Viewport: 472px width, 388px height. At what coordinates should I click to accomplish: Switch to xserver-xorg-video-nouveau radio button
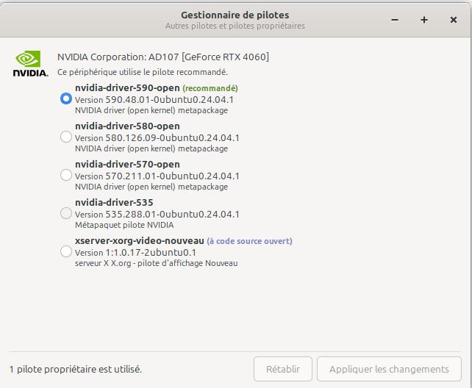click(66, 252)
